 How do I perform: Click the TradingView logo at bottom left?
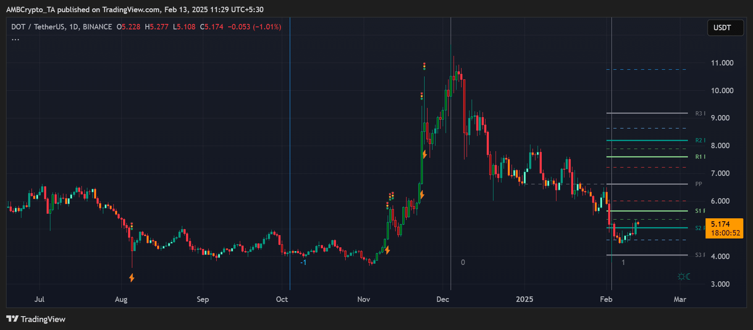pos(36,319)
